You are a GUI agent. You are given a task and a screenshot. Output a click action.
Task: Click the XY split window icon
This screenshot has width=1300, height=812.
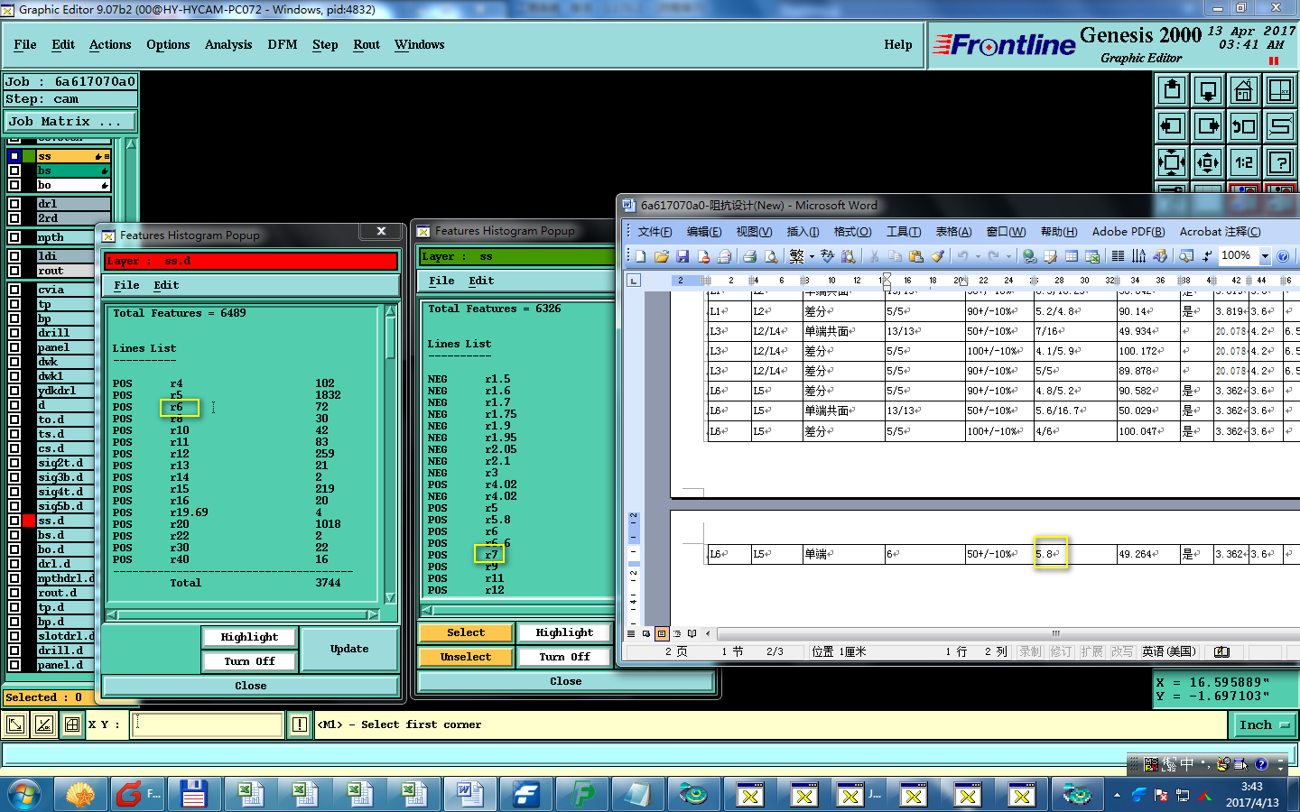click(x=1280, y=90)
